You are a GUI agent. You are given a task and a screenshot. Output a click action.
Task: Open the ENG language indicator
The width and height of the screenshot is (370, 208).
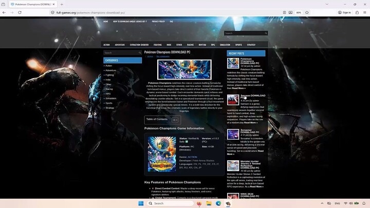[x=337, y=203]
